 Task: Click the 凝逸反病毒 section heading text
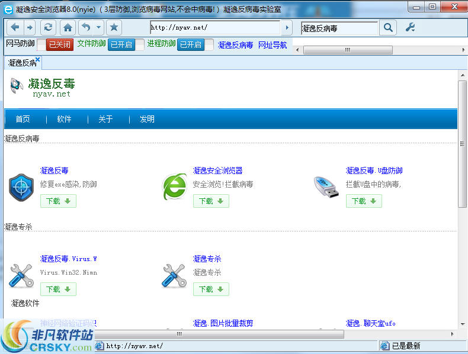[x=21, y=139]
